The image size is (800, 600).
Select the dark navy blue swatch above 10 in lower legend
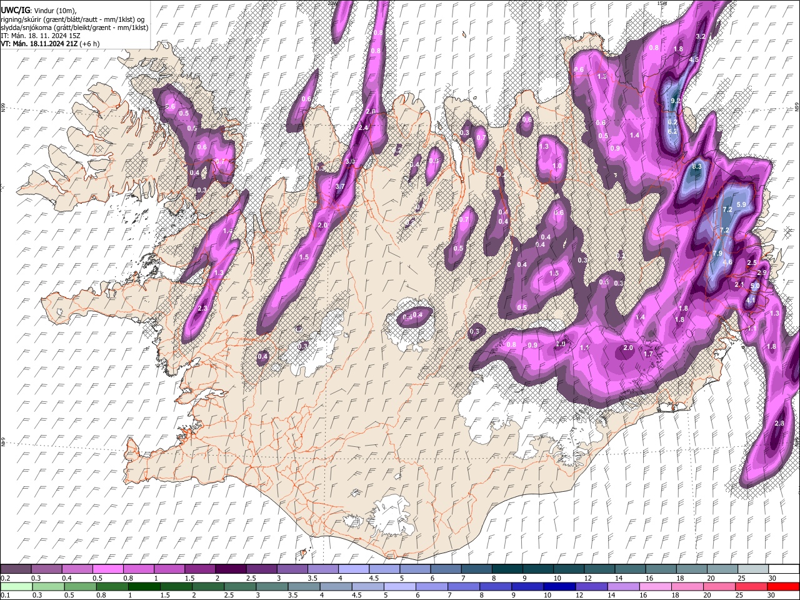[559, 586]
